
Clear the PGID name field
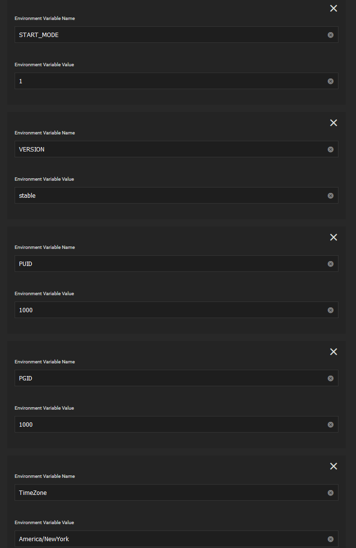coord(331,378)
